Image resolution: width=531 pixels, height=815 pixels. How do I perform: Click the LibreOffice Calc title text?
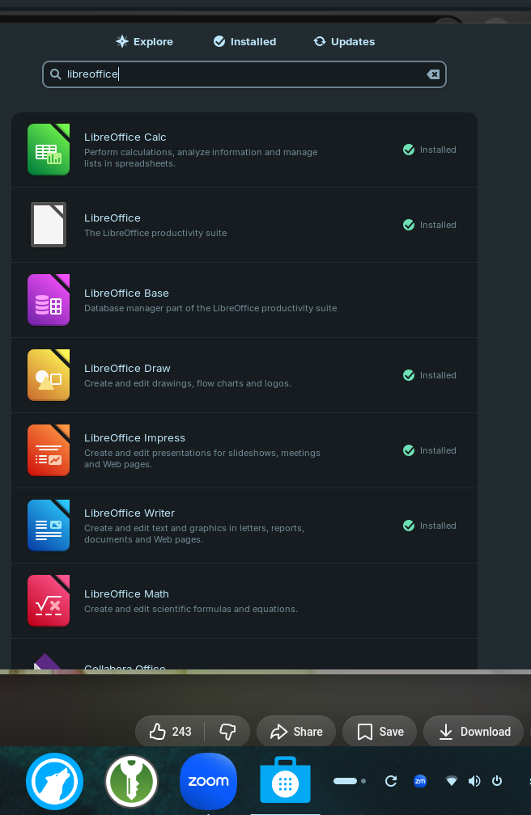point(125,137)
